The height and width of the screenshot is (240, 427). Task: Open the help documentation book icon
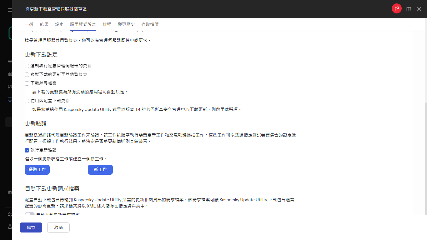409,9
